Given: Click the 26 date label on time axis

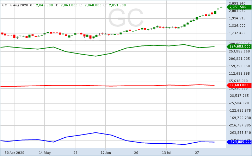Looking at the screenshot, I should (136, 152).
